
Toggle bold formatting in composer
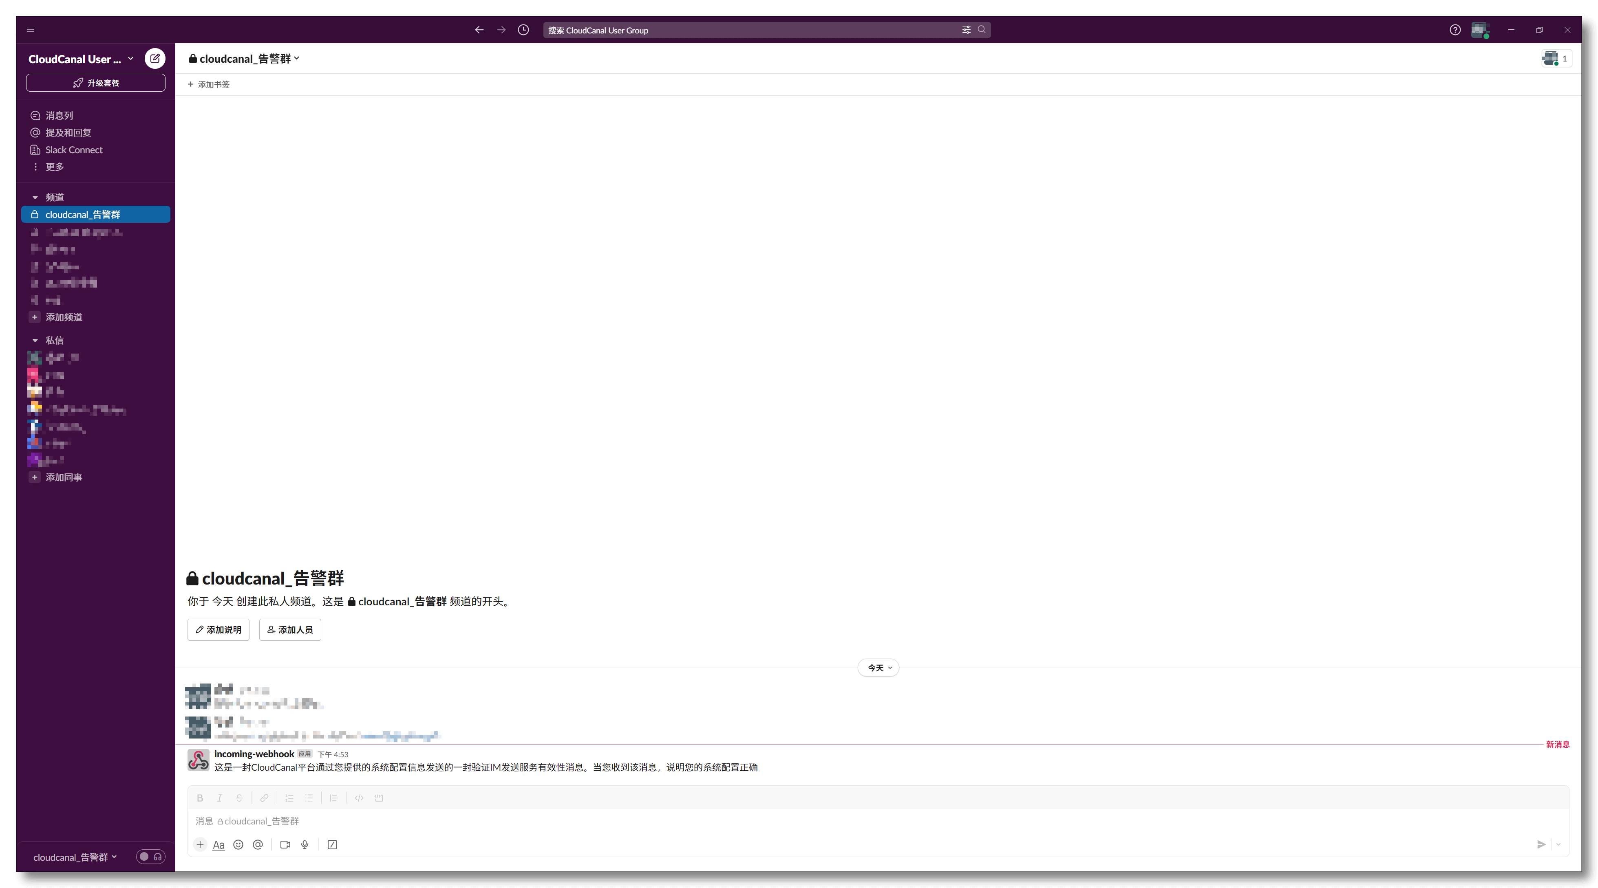click(x=200, y=798)
